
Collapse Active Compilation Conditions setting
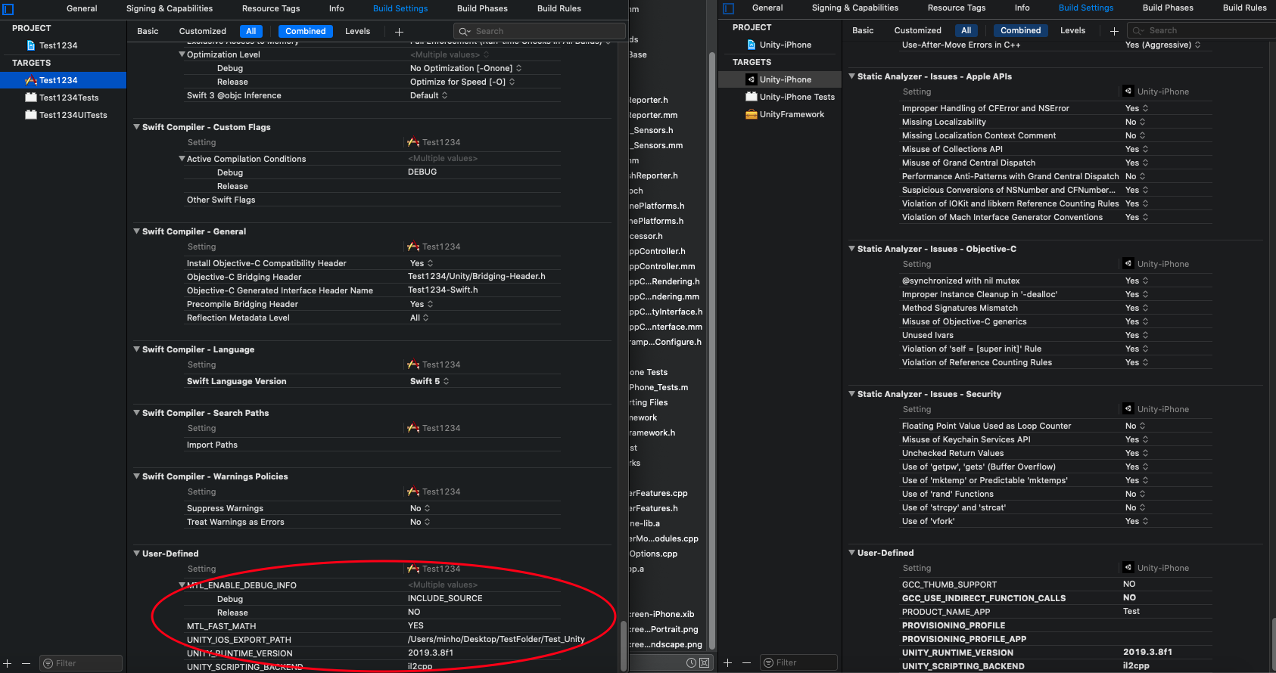pos(182,159)
